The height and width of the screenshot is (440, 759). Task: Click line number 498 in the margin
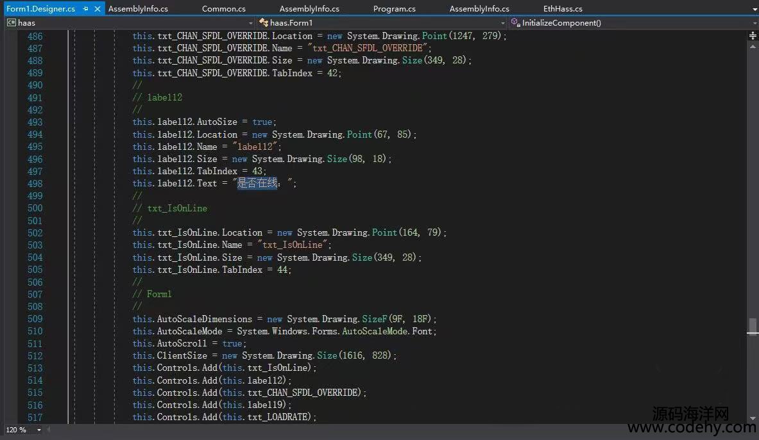(x=35, y=184)
